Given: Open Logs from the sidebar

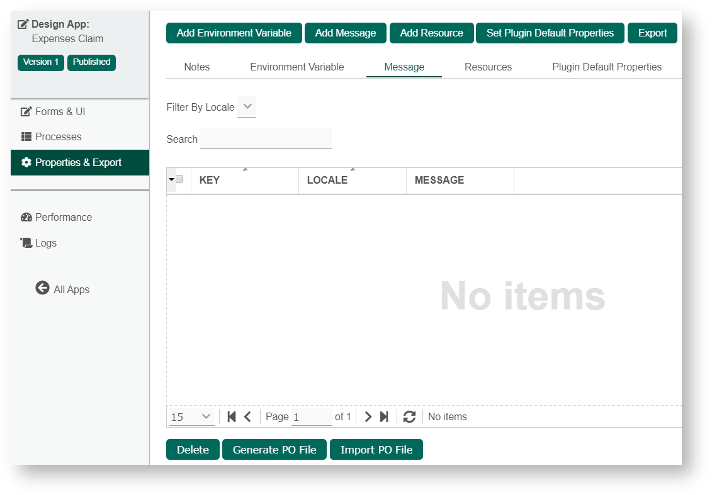Looking at the screenshot, I should click(45, 243).
